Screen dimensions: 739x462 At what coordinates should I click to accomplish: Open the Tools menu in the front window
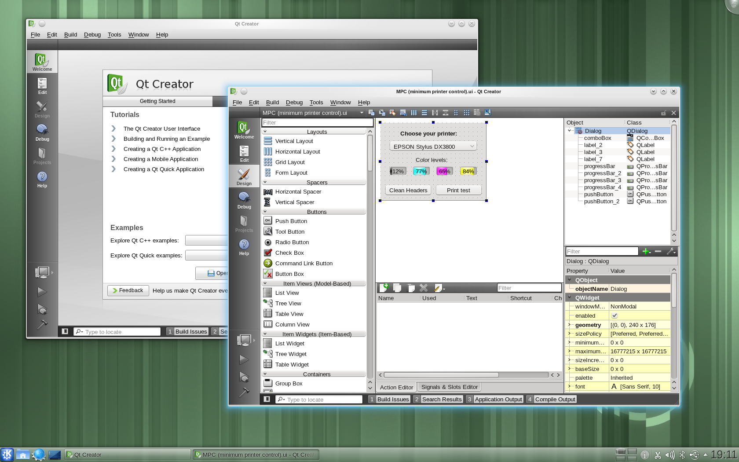click(316, 103)
